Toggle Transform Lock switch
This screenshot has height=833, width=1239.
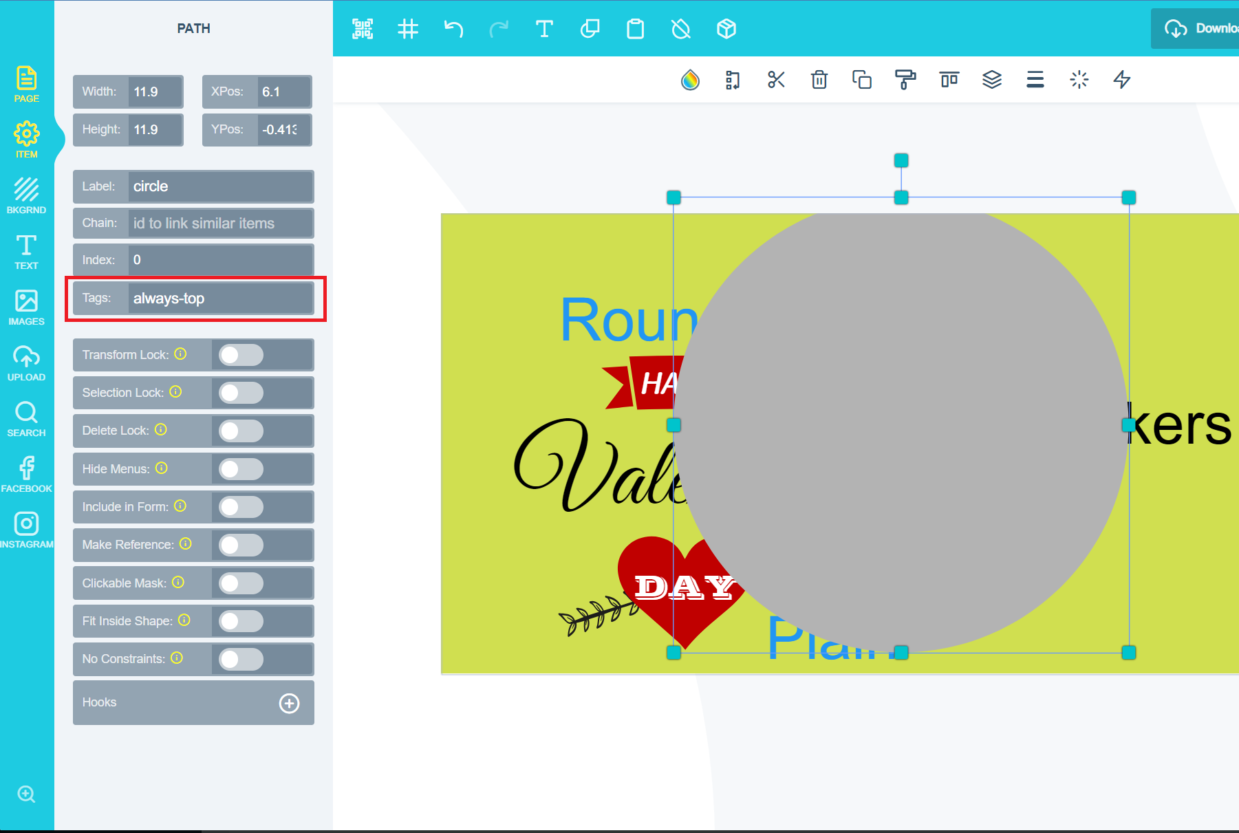pyautogui.click(x=241, y=355)
